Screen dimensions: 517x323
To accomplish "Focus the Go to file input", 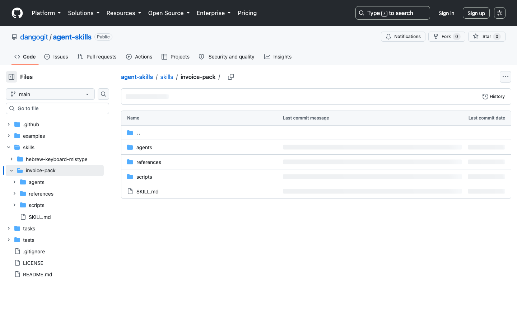I will [57, 108].
